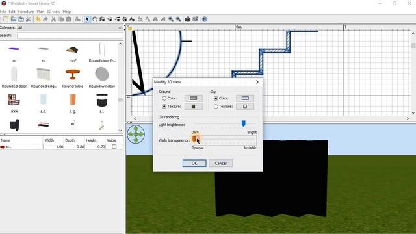
Task: Click the green navigation arrows in 3D view
Action: click(136, 135)
